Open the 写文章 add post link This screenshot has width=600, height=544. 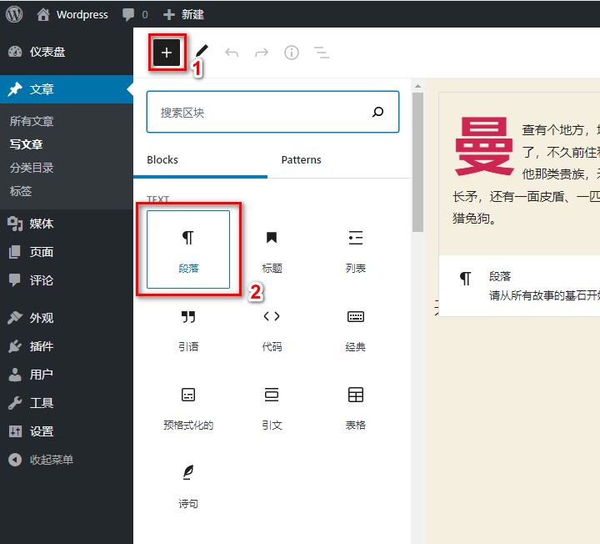tap(26, 144)
